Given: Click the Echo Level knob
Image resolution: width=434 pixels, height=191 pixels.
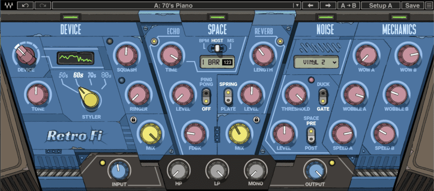Looking at the screenshot, I should point(183,94).
